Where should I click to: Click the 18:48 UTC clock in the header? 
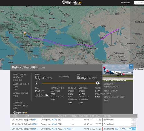tap(126, 3)
